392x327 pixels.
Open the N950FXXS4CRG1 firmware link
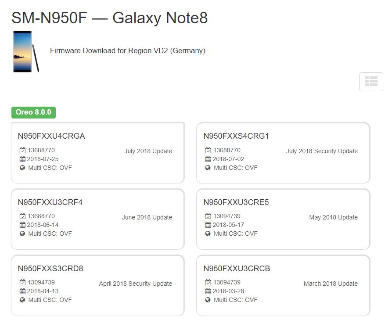[x=236, y=136]
